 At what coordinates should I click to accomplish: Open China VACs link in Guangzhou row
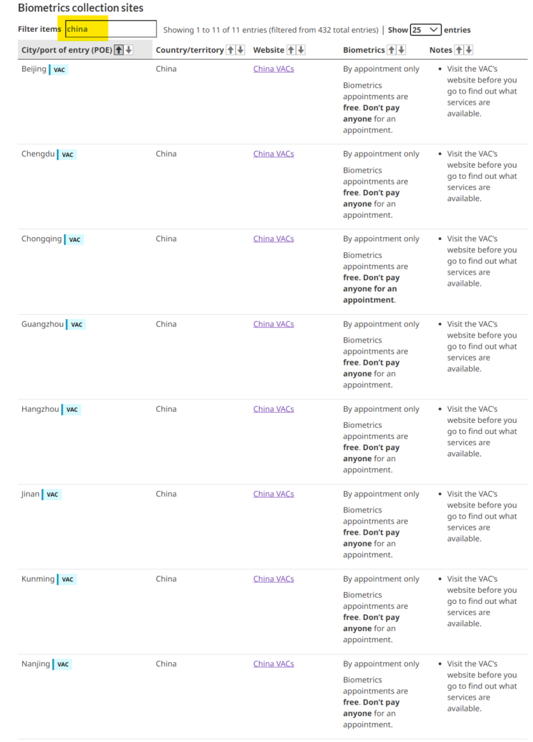pyautogui.click(x=273, y=324)
